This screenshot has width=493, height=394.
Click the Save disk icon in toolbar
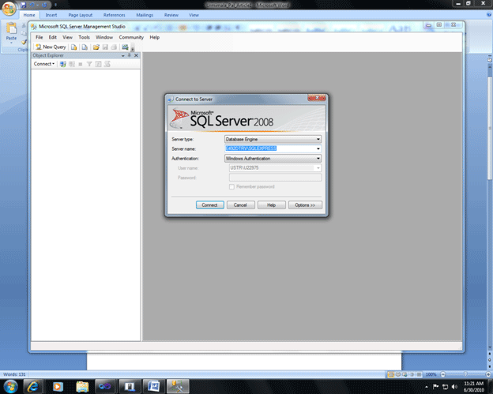[105, 47]
